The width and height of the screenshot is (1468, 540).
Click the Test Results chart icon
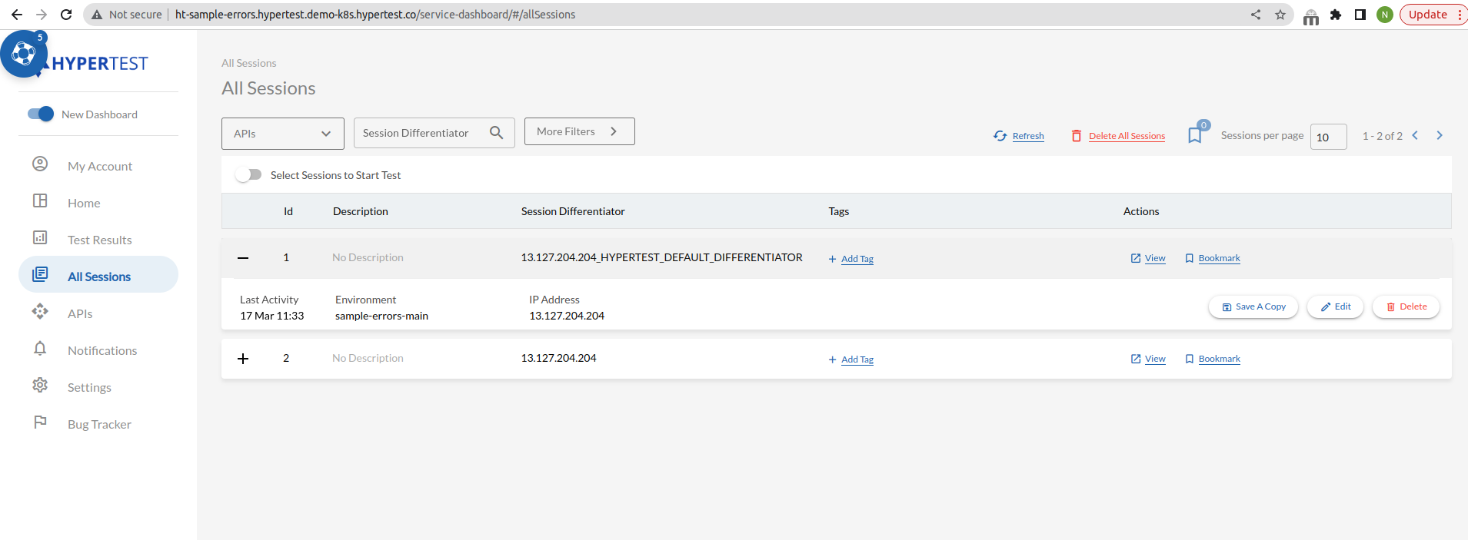pos(40,237)
